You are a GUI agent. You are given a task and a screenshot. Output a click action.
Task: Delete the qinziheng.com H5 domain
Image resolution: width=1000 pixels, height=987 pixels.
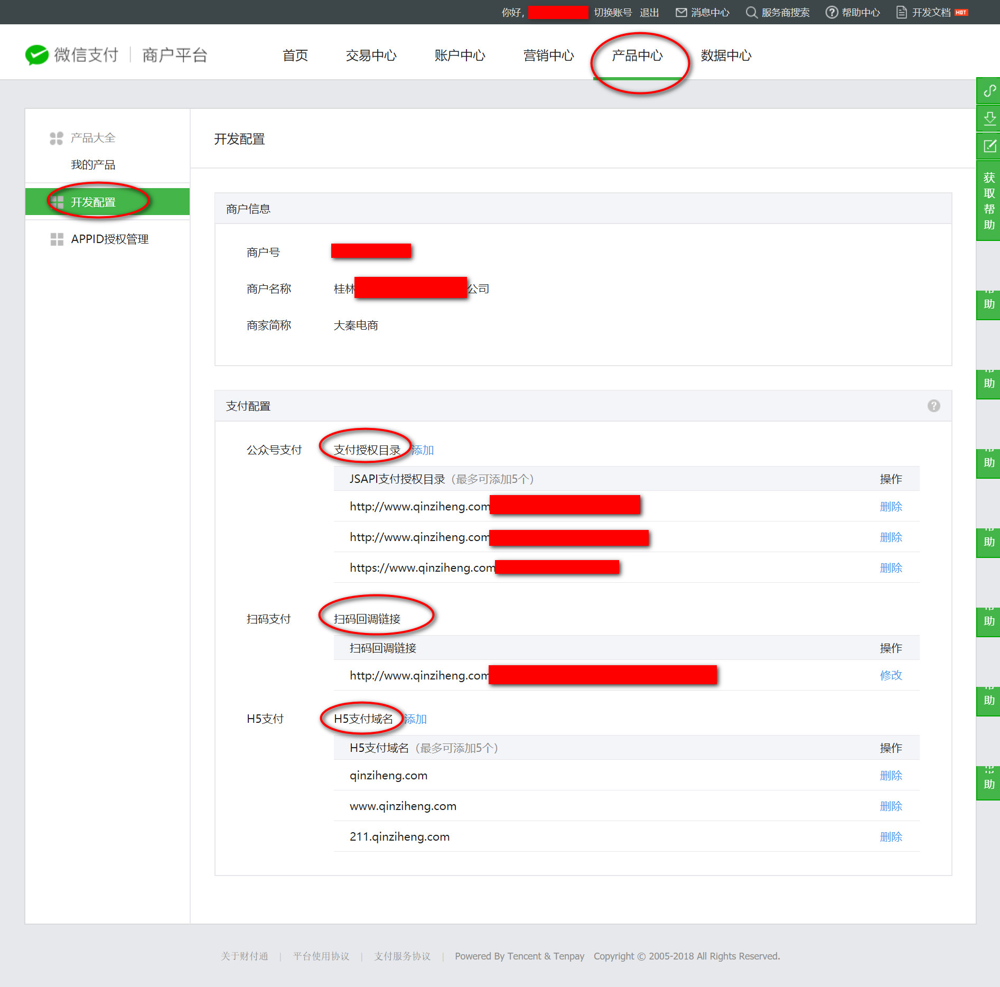click(x=891, y=776)
